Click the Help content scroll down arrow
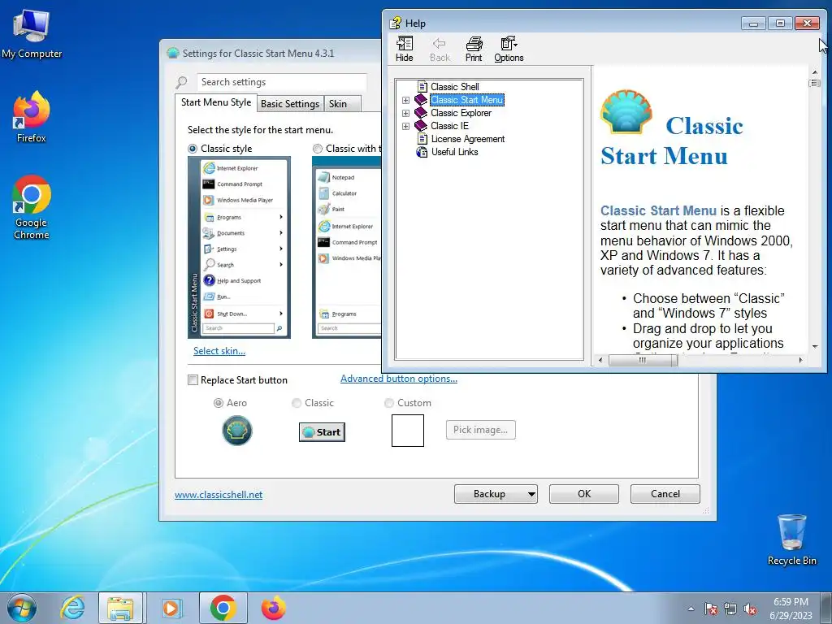This screenshot has width=832, height=624. (814, 346)
